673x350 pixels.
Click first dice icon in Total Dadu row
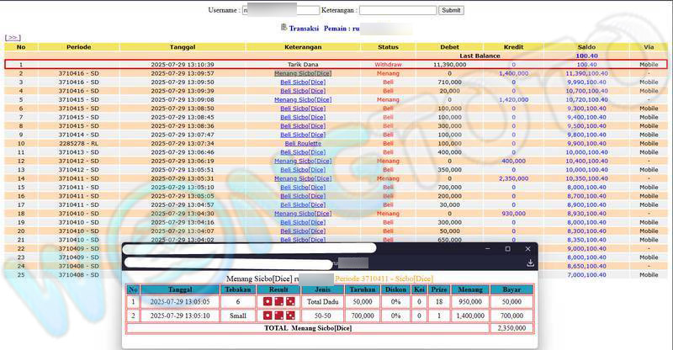[268, 301]
